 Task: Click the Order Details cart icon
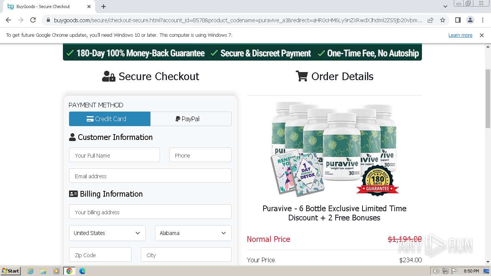point(302,76)
